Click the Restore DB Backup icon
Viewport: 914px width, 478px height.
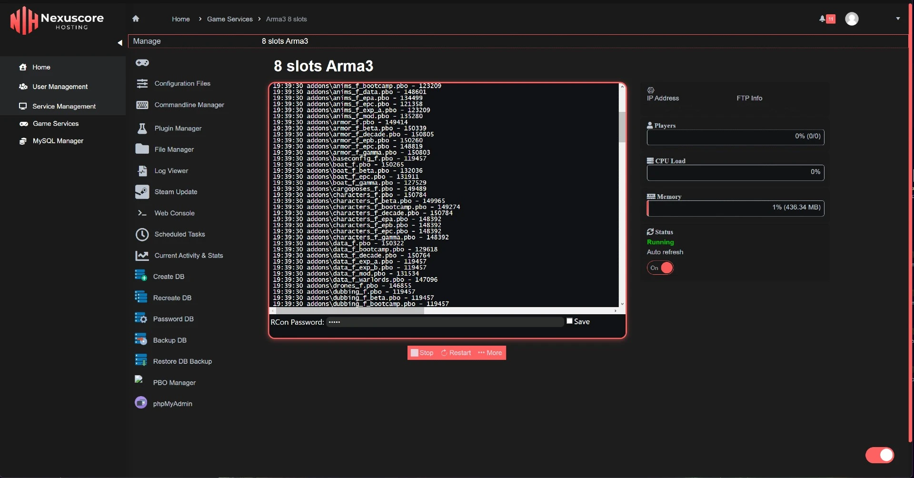141,360
